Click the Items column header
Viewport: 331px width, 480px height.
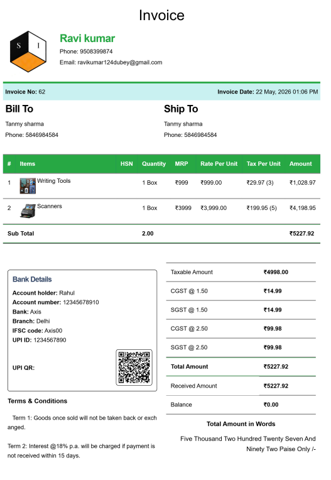tap(28, 164)
